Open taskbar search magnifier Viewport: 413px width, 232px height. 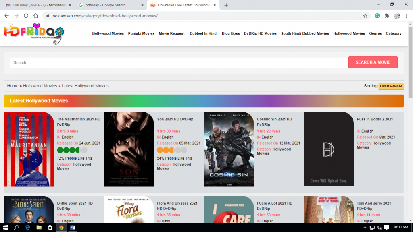[x=16, y=227]
